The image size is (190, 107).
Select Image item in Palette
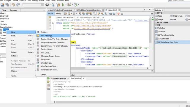click(159, 19)
